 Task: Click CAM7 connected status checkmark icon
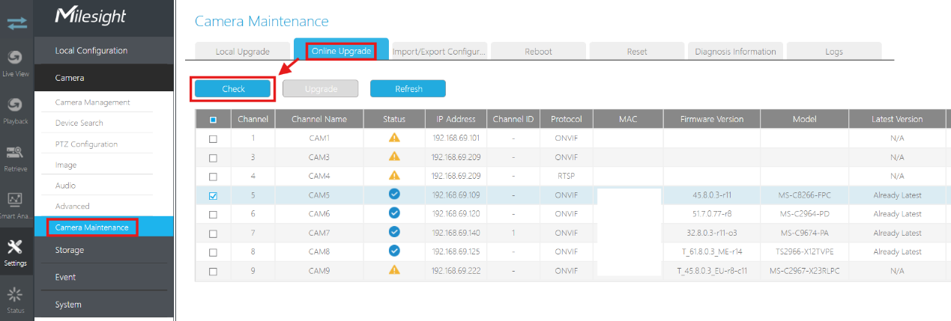click(394, 232)
